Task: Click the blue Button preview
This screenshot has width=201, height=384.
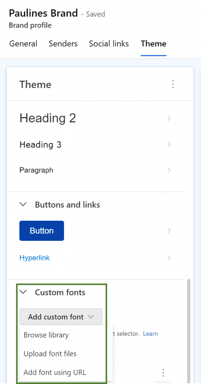Action: tap(41, 231)
